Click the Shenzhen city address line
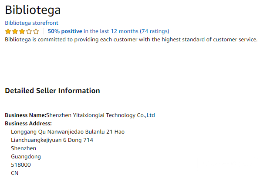Image resolution: width=267 pixels, height=178 pixels. point(24,148)
